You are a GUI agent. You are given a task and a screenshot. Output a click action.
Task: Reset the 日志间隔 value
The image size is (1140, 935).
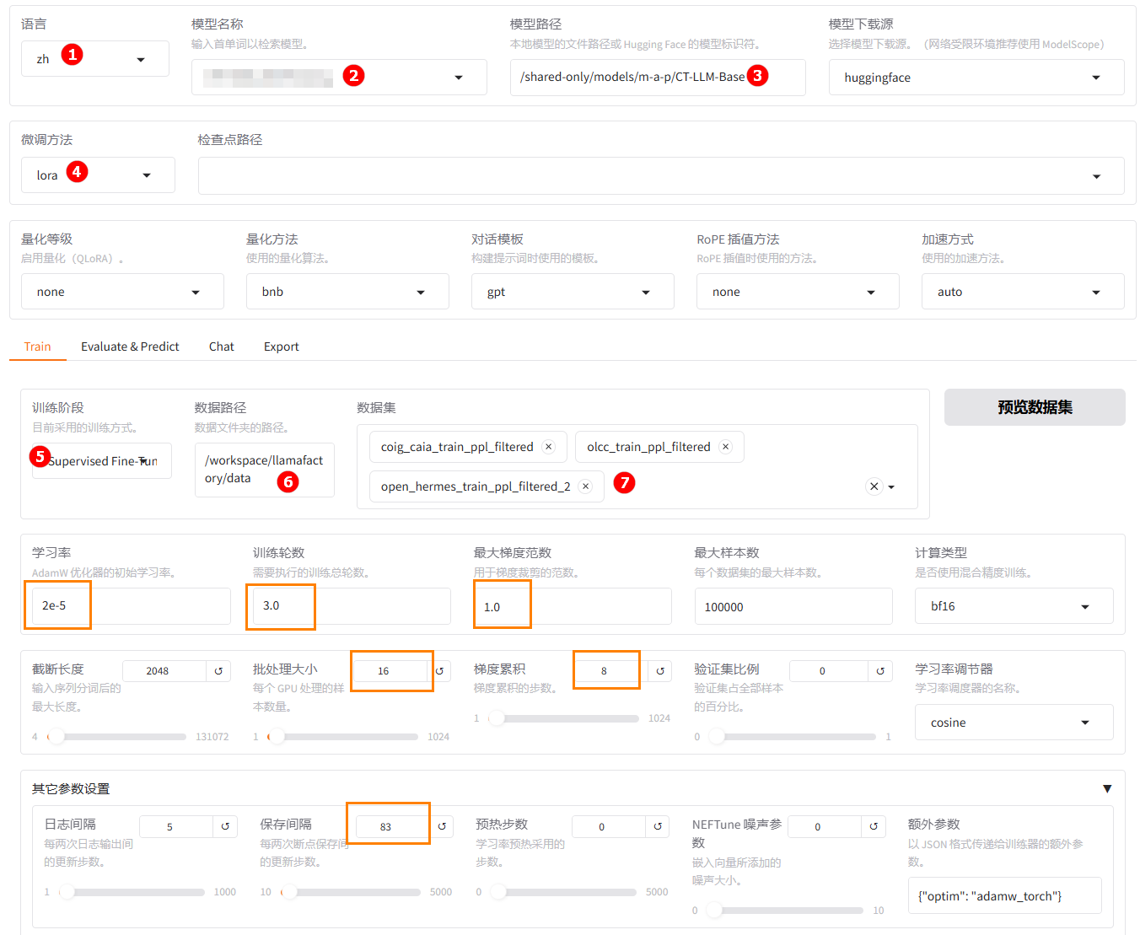225,826
